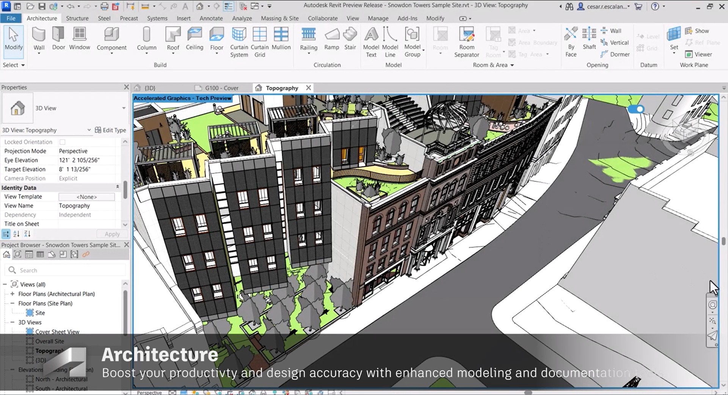Screen dimensions: 728x395
Task: Collapse the Identity Data section
Action: coord(118,187)
